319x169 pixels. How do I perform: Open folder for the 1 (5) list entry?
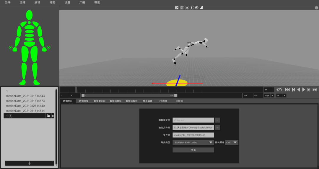(48, 116)
